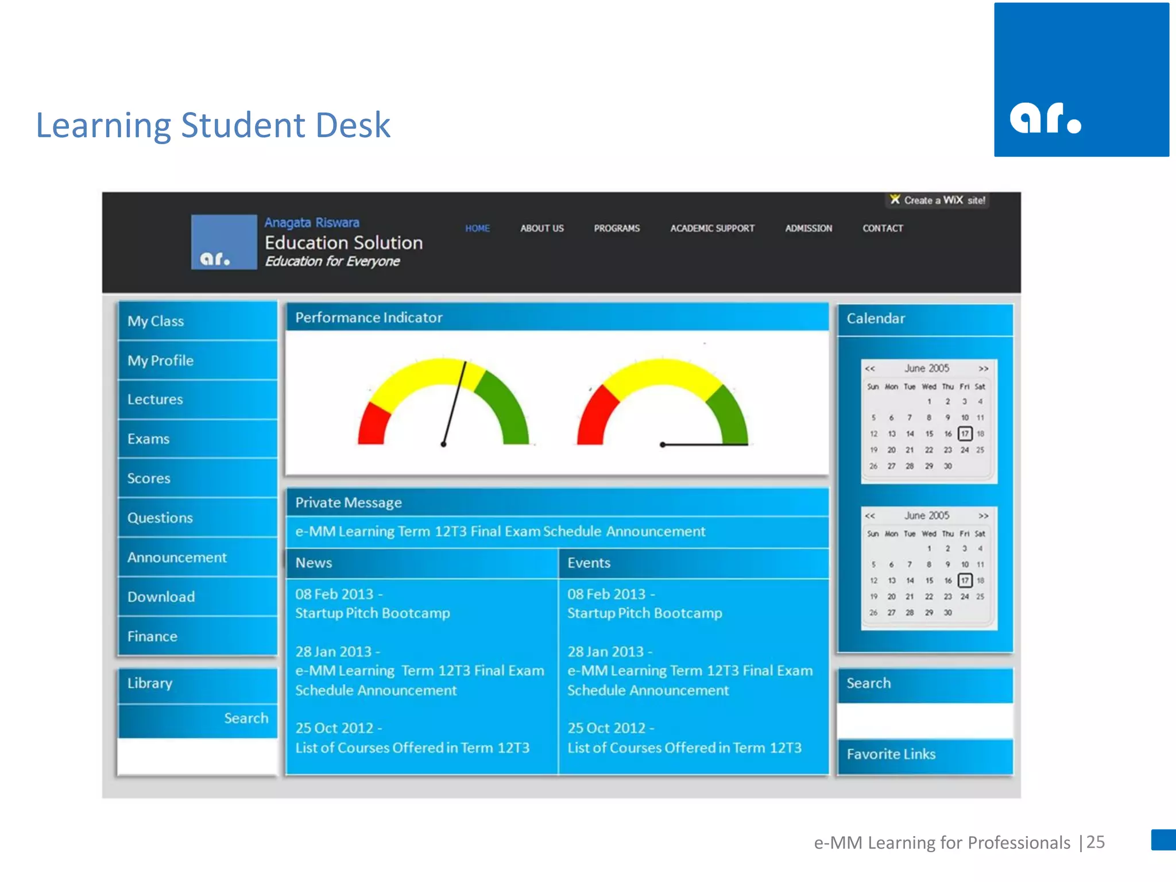Open Questions from the sidebar
This screenshot has height=882, width=1176.
pos(198,517)
